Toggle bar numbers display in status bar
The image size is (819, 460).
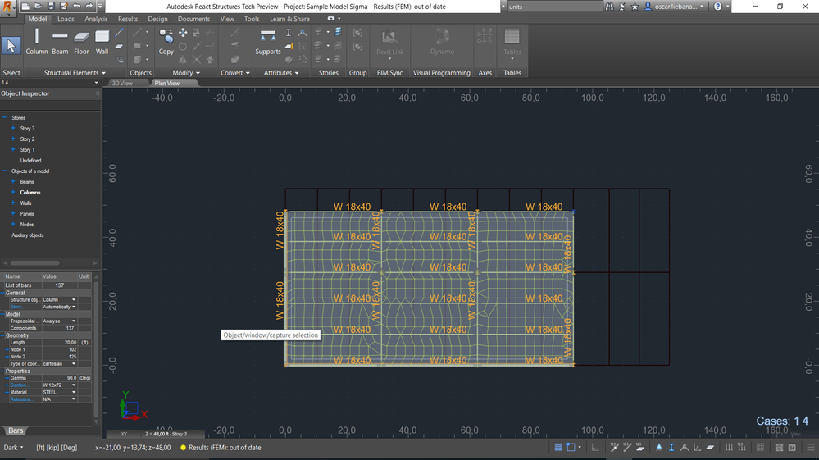pos(627,448)
